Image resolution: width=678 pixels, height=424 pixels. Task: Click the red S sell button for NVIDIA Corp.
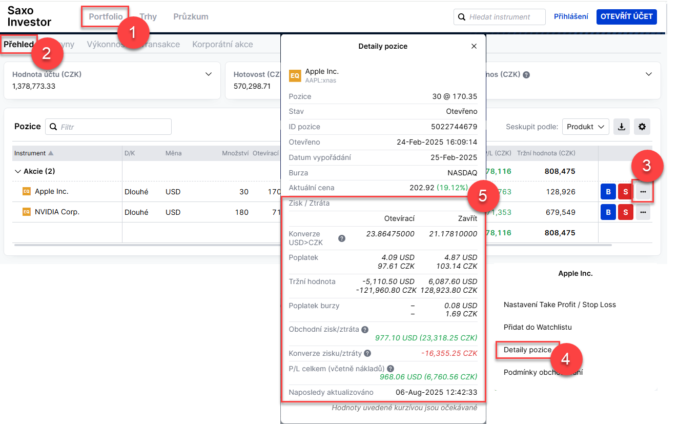click(x=626, y=212)
